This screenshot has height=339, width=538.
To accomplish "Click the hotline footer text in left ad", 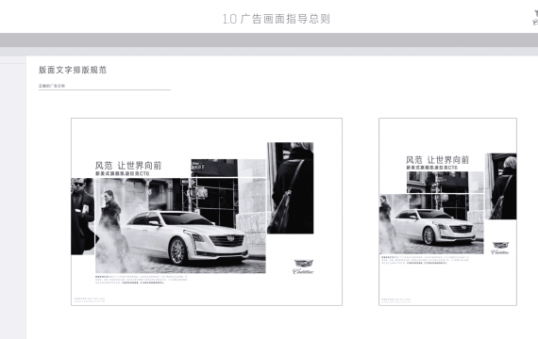I will pyautogui.click(x=90, y=300).
